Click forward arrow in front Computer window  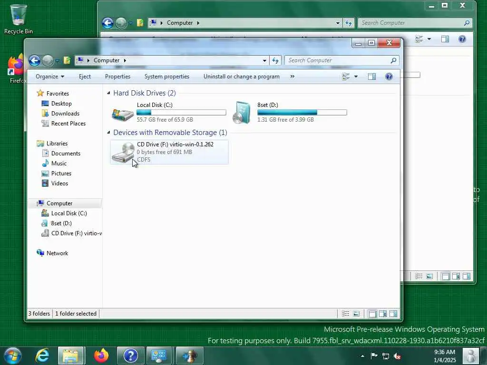click(48, 60)
